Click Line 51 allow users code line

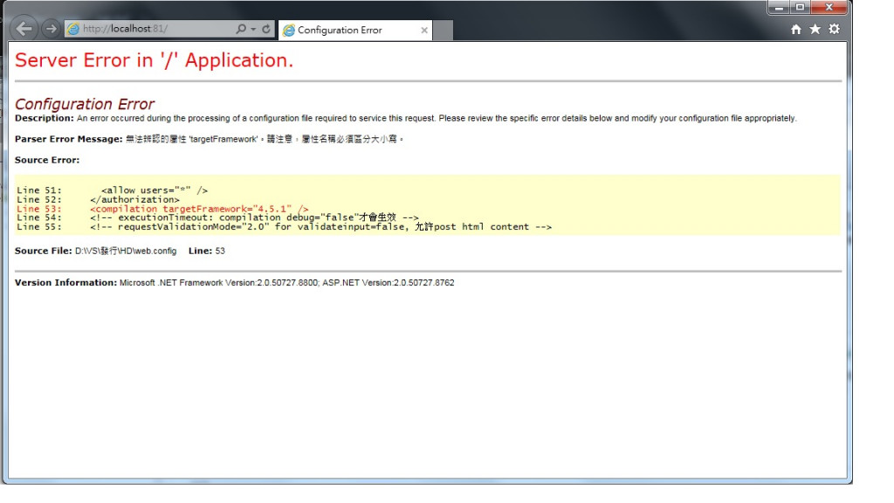click(x=113, y=190)
